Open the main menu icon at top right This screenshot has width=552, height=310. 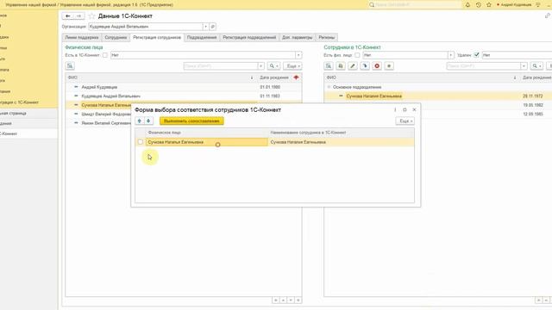(x=538, y=5)
